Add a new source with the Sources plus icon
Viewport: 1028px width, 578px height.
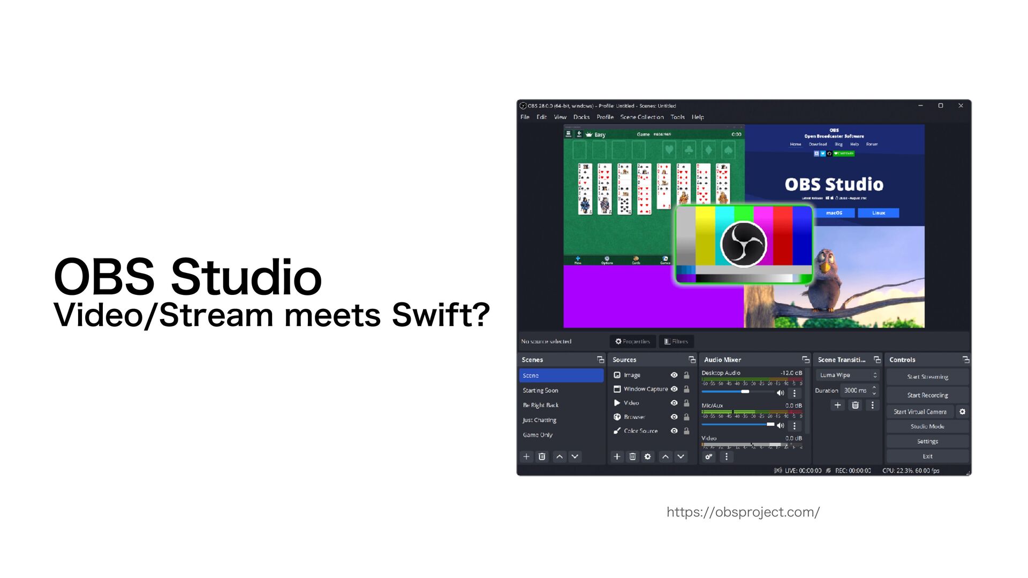[x=617, y=457]
